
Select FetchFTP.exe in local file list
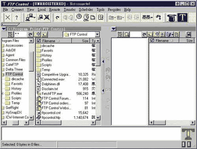tap(52, 94)
